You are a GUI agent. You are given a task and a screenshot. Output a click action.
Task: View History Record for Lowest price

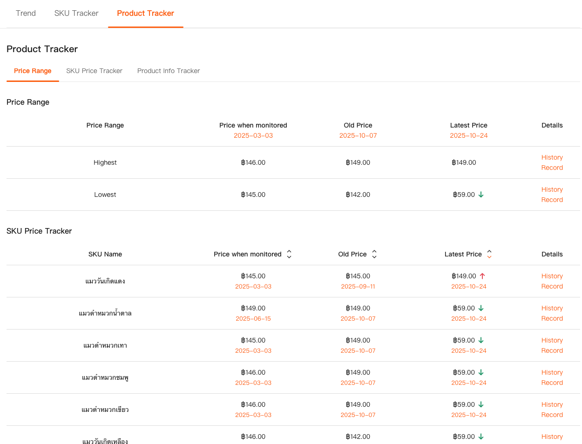552,195
